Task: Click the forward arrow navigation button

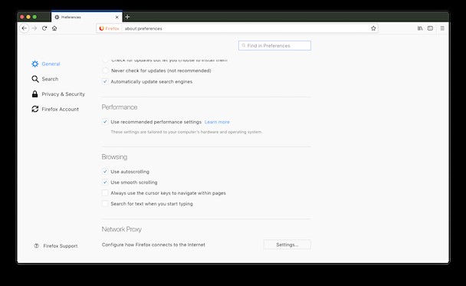Action: pyautogui.click(x=34, y=28)
